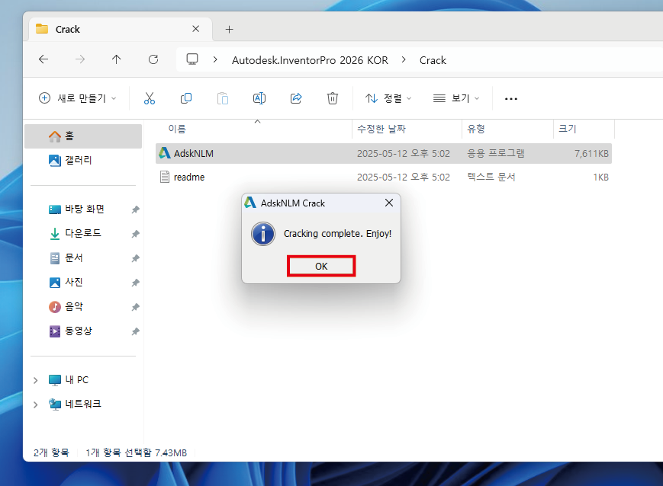Click the 응용 프로그램 type cell
Screen dimensions: 663x486
(x=496, y=153)
